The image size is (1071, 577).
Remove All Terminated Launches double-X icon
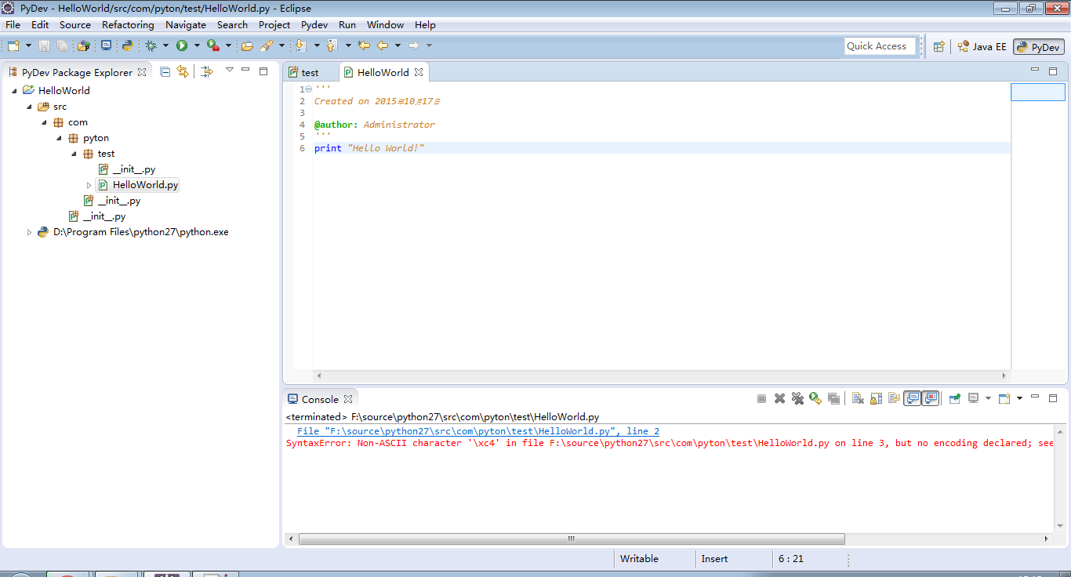pos(797,398)
